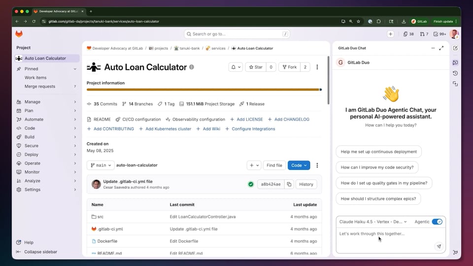This screenshot has height=266, width=473.
Task: Open the notification bell dropdown
Action: pyautogui.click(x=236, y=67)
